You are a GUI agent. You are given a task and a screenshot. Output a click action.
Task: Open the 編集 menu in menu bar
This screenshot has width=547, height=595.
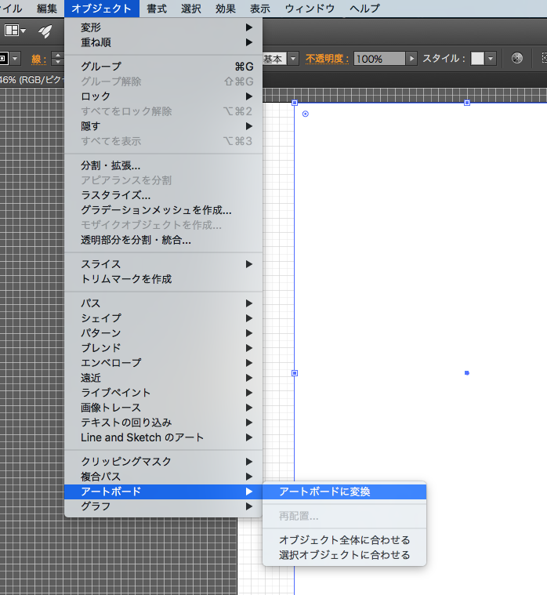(x=47, y=9)
